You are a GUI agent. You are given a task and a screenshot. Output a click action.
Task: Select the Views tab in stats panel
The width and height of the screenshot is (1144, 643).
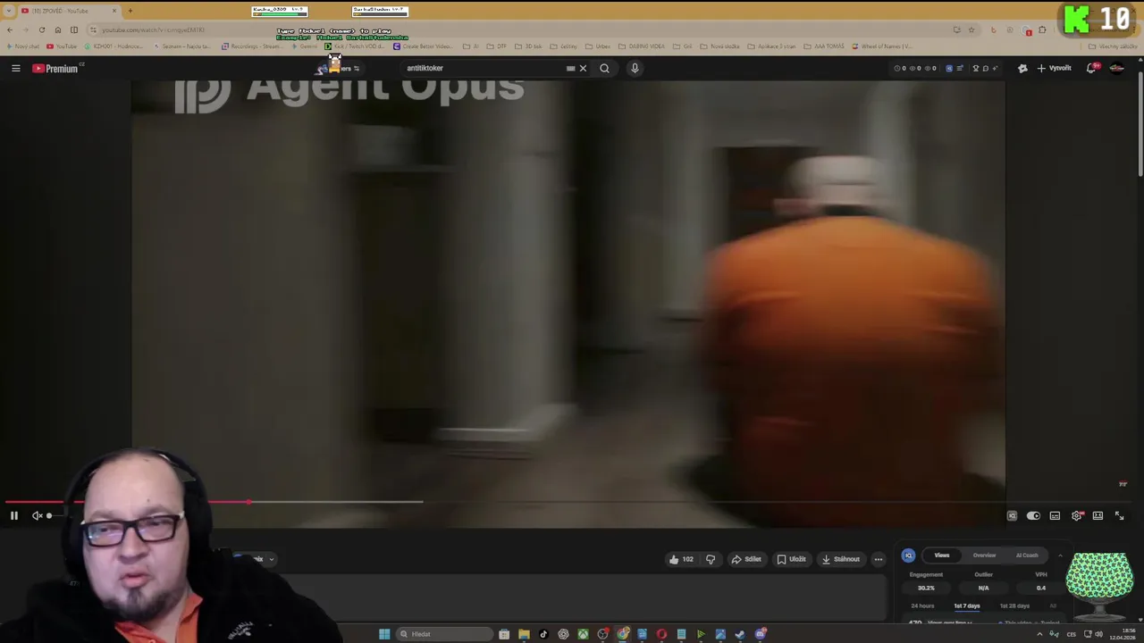coord(942,555)
